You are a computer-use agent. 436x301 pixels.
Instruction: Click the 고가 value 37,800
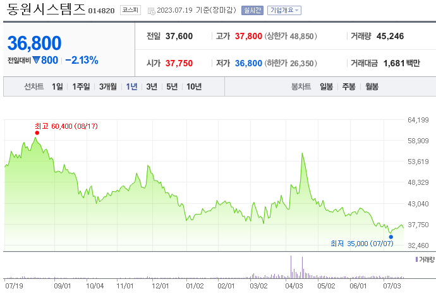point(248,36)
